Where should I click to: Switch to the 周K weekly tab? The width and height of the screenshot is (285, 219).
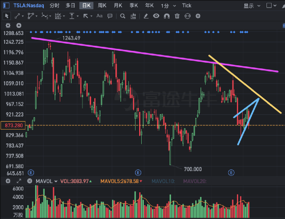(102, 6)
